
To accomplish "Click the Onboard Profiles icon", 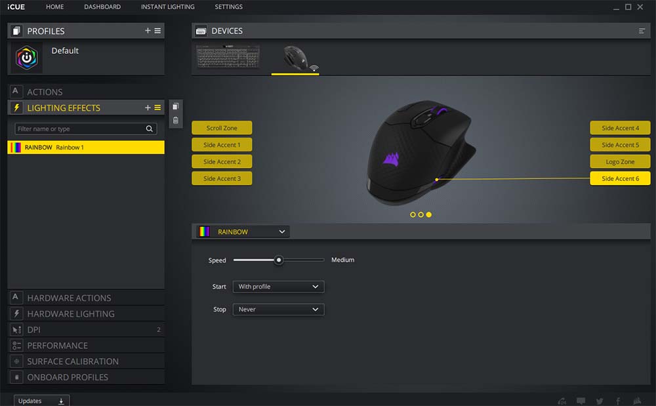I will coord(16,377).
